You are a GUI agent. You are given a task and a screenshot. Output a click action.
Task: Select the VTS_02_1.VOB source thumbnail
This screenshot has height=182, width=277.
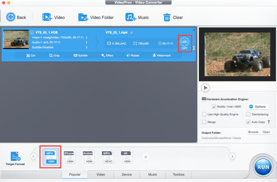pyautogui.click(x=16, y=39)
